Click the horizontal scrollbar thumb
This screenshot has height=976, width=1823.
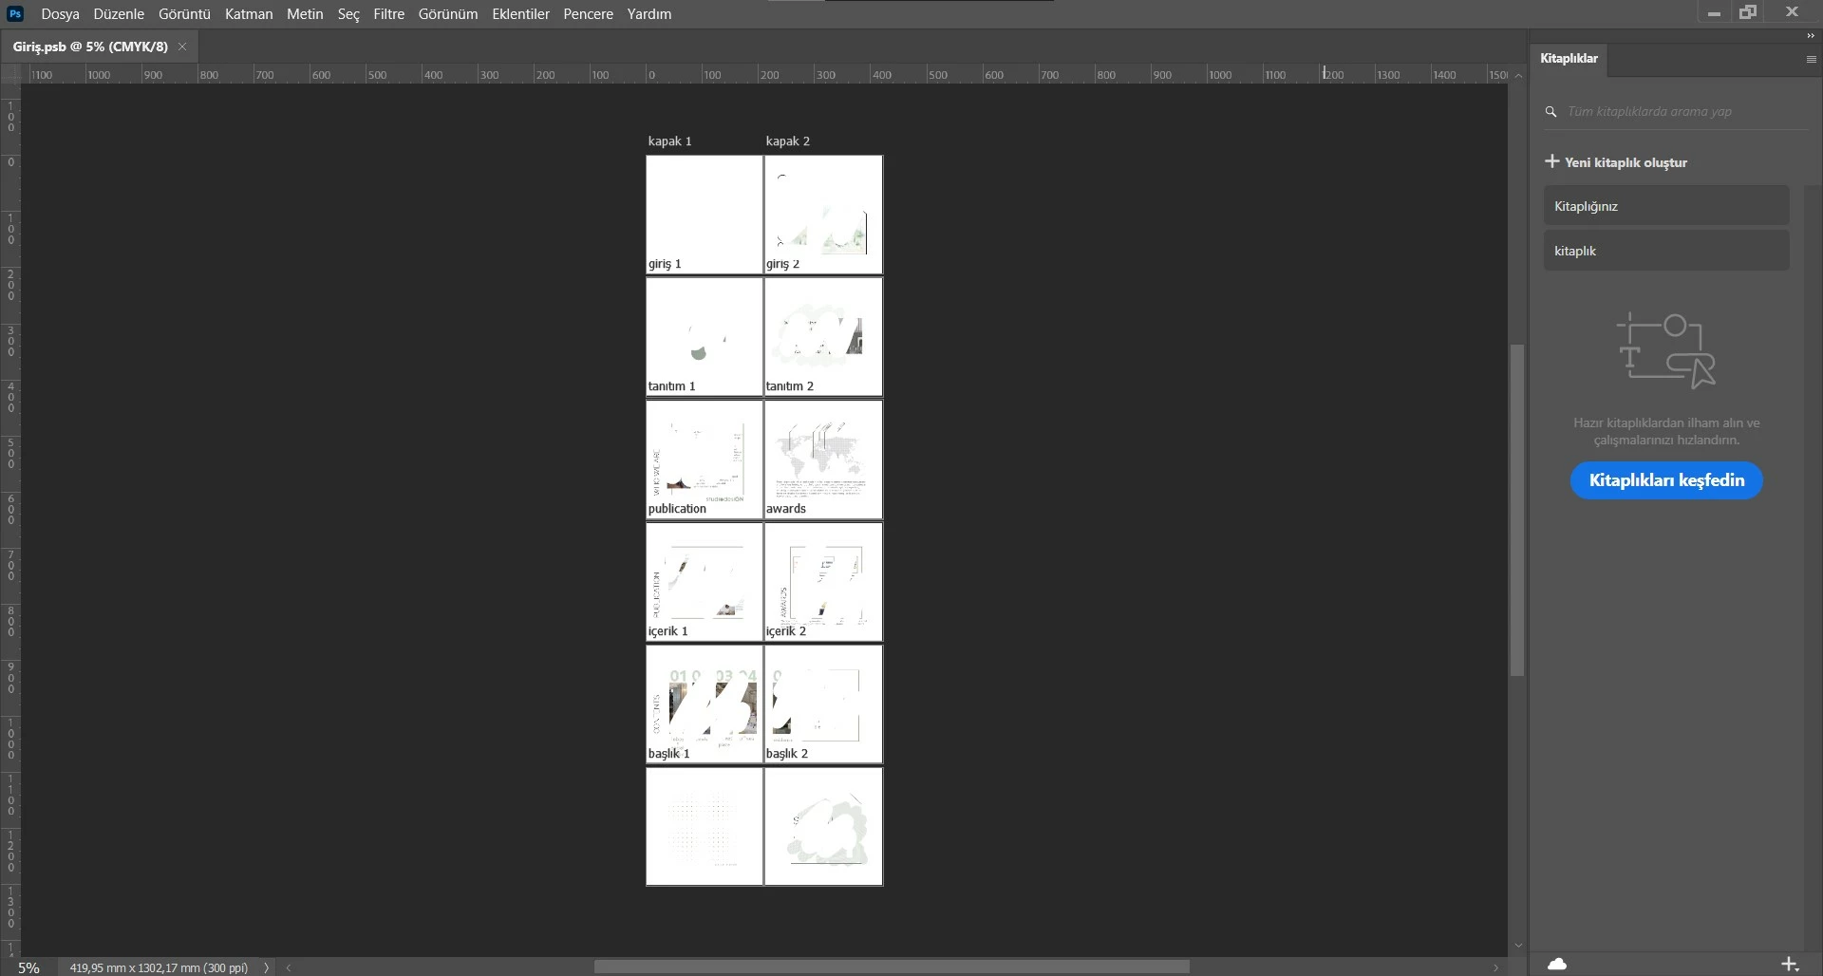pyautogui.click(x=892, y=967)
